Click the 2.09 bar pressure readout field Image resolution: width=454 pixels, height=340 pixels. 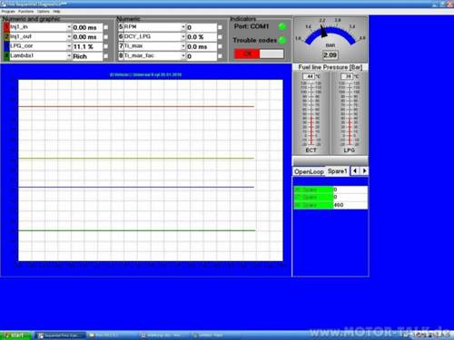(x=330, y=55)
